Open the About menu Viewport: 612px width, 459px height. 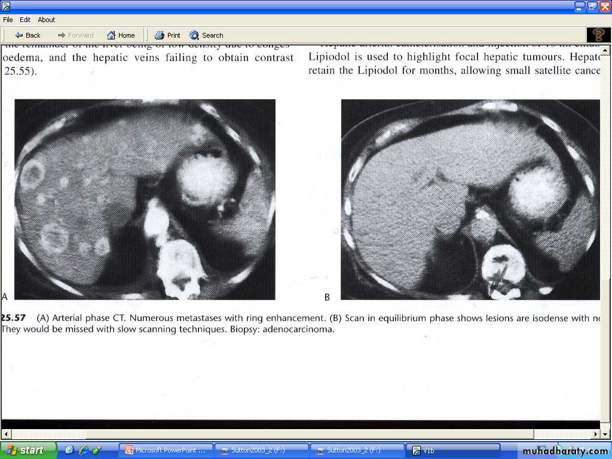coord(47,20)
